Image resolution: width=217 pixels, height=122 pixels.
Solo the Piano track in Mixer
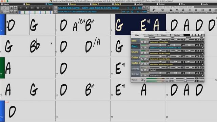(145, 48)
